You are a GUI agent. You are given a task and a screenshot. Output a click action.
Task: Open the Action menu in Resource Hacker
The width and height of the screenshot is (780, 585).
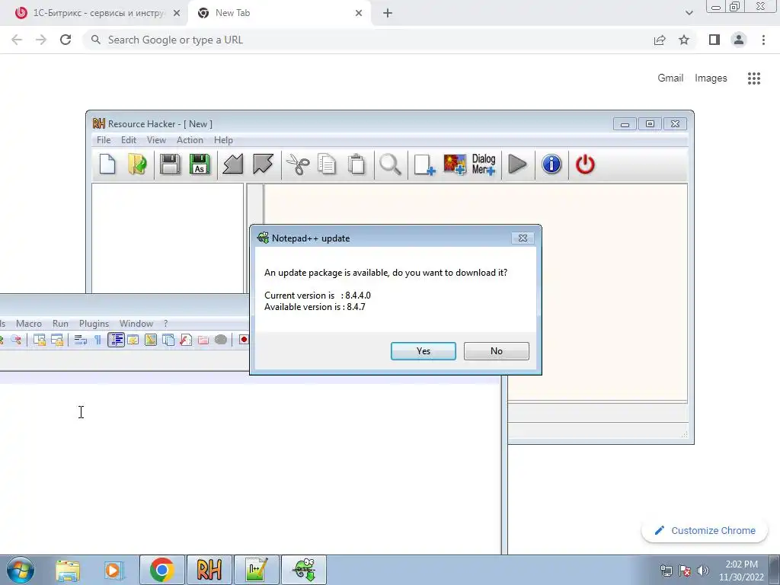coord(190,140)
